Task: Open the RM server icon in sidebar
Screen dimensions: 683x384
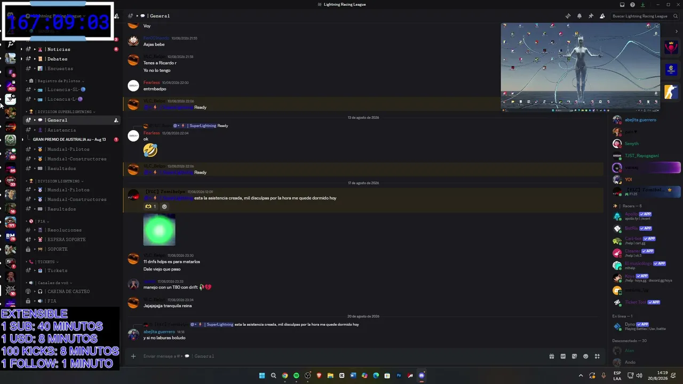Action: pyautogui.click(x=10, y=235)
